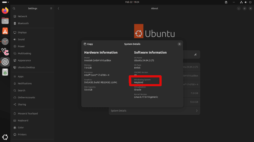
Task: Click the 53.6 GB disk capacity in dialog
Action: pos(88,90)
